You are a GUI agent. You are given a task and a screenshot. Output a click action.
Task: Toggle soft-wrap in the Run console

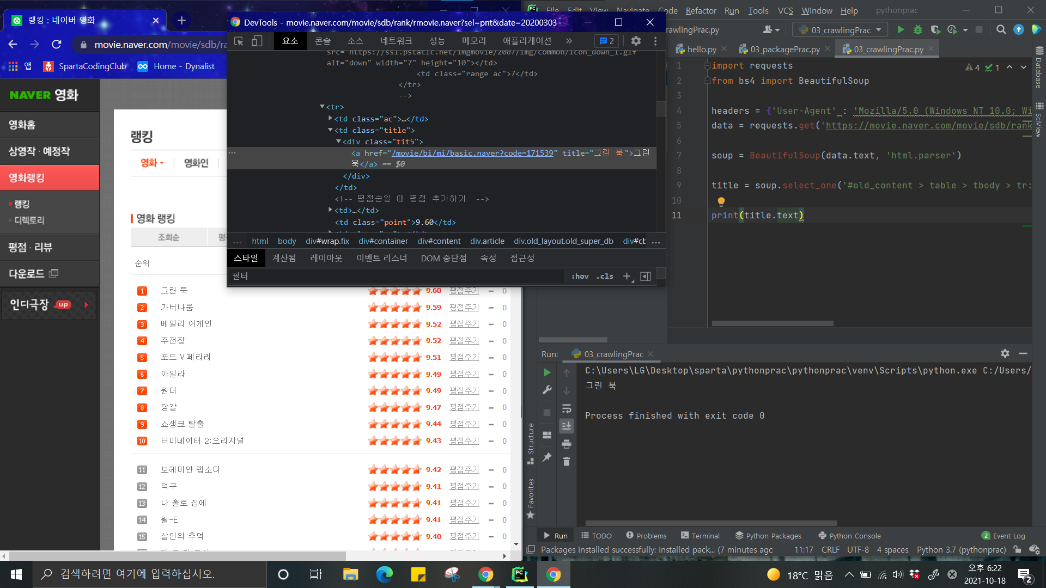tap(567, 408)
